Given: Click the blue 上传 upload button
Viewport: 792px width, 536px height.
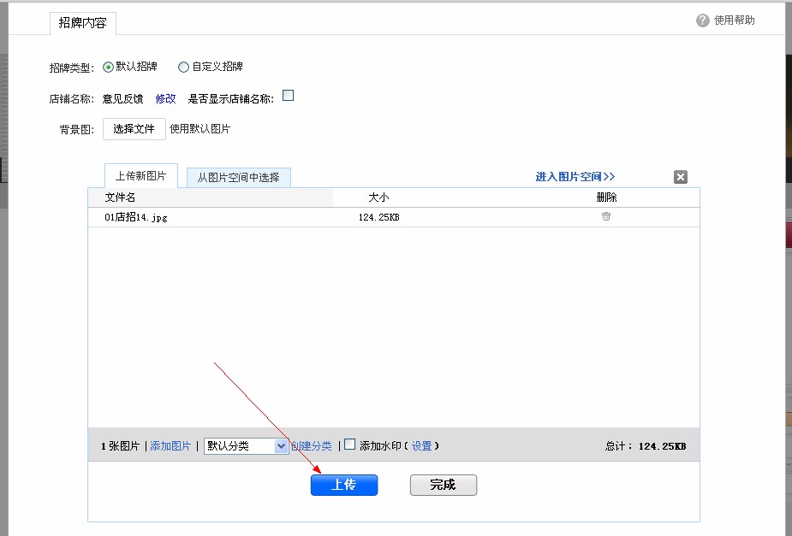Looking at the screenshot, I should point(343,485).
